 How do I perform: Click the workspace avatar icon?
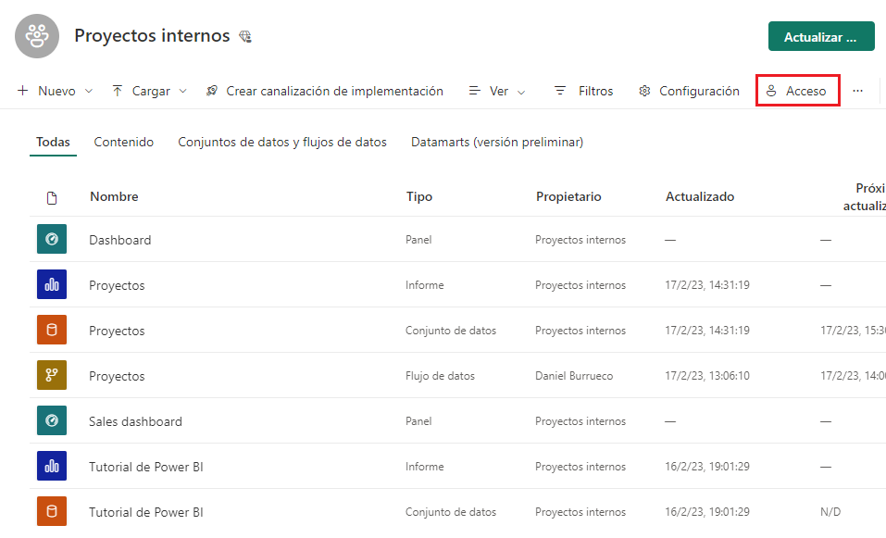point(37,36)
